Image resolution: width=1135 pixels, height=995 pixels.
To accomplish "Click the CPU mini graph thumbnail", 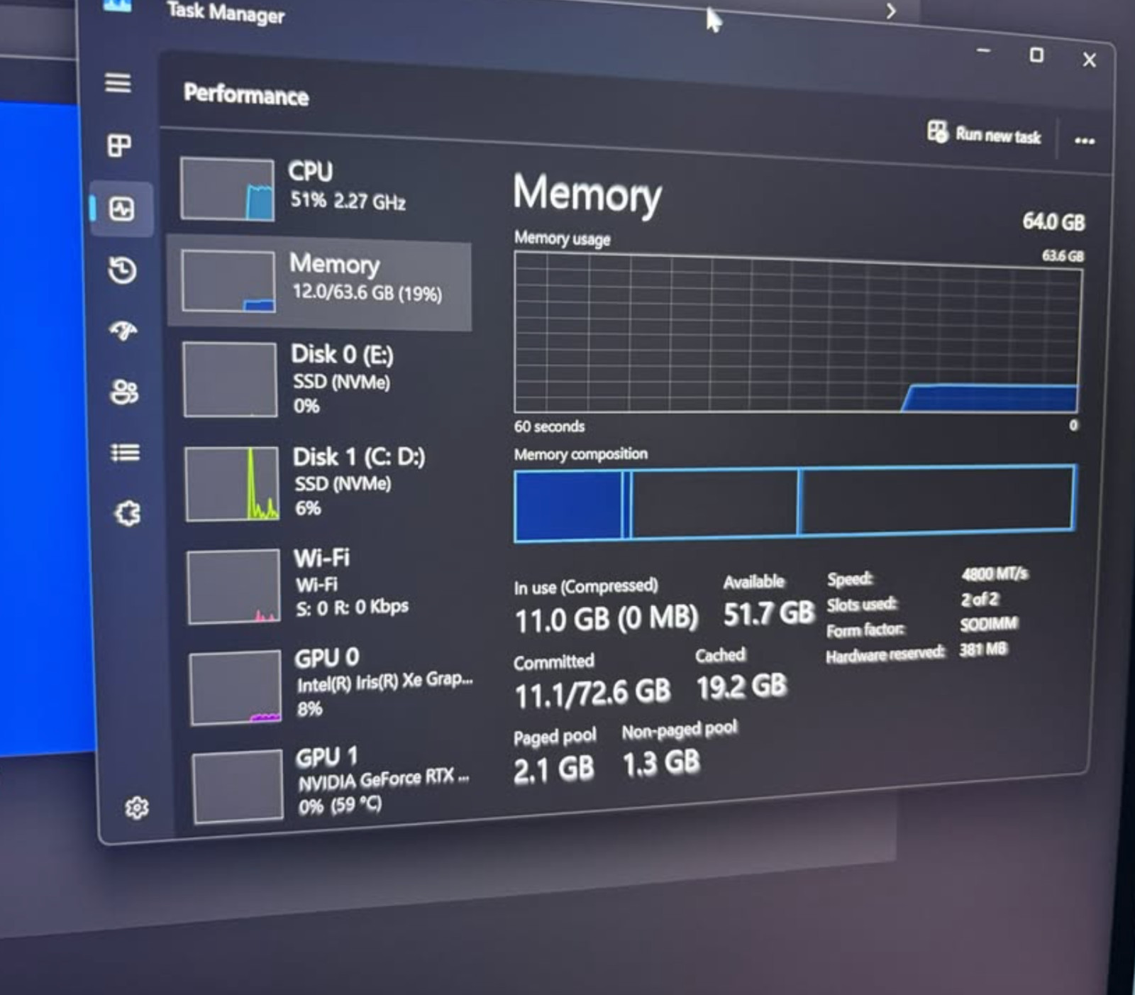I will coord(227,189).
